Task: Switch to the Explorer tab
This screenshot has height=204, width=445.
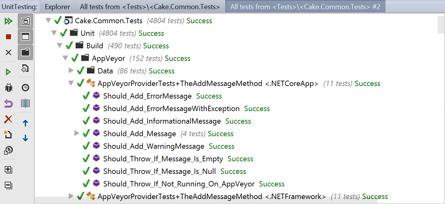Action: tap(57, 7)
